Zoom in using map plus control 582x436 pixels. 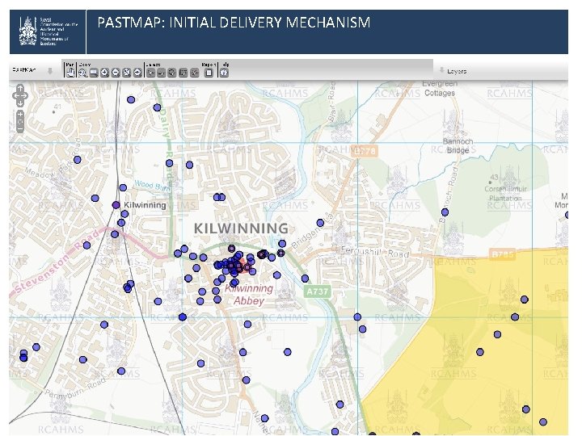(20, 115)
